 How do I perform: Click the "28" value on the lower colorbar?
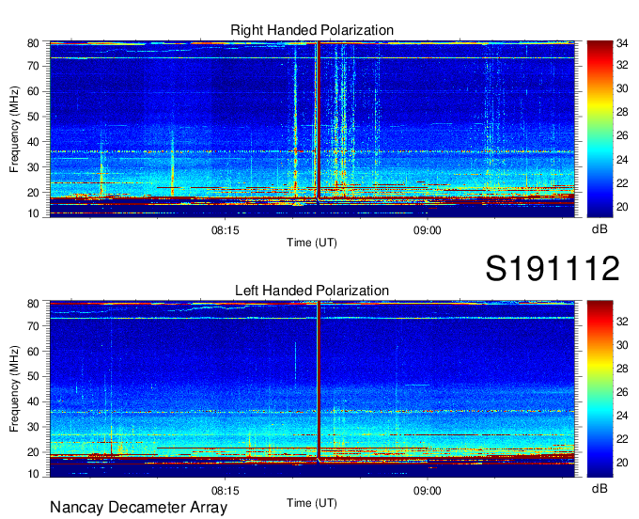(x=622, y=369)
